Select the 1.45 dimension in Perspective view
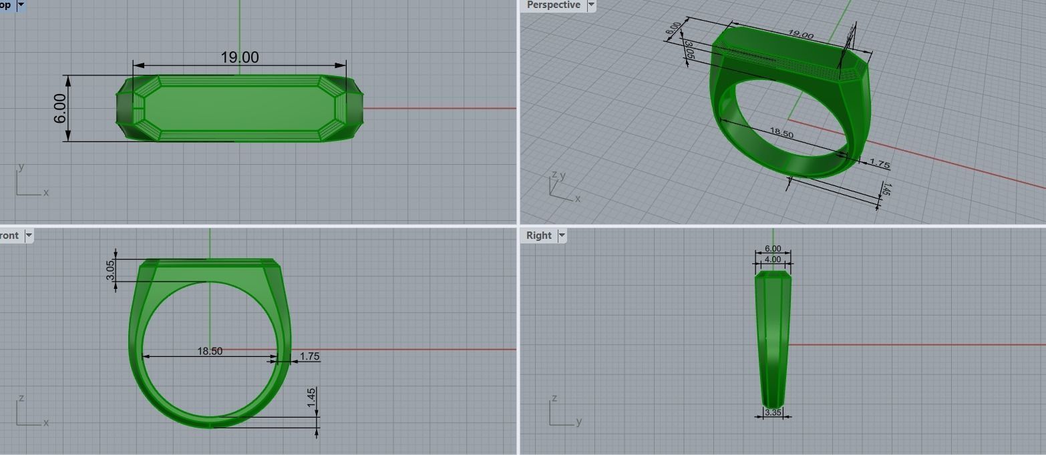 point(886,189)
